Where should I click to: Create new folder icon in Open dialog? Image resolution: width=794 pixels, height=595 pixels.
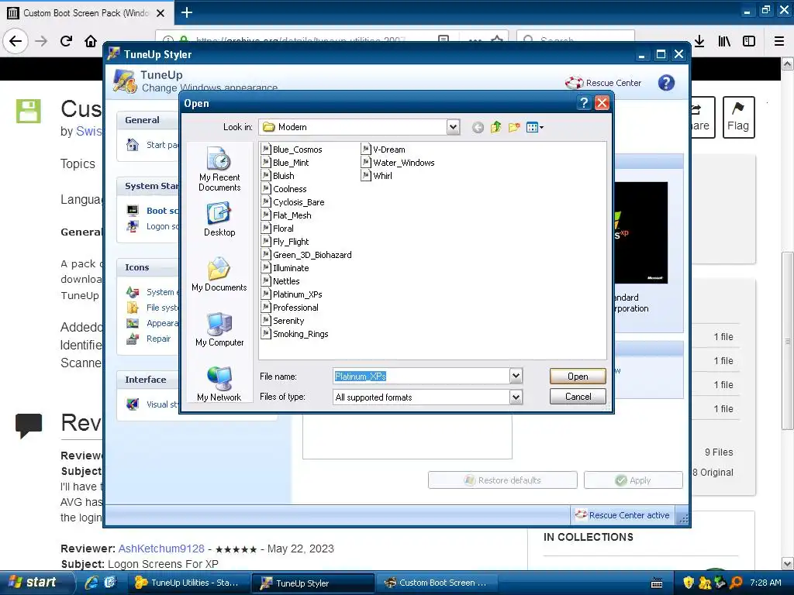[514, 128]
